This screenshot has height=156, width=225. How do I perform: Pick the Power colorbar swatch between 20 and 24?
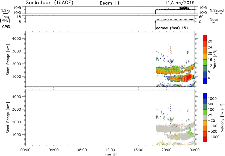click(x=205, y=50)
